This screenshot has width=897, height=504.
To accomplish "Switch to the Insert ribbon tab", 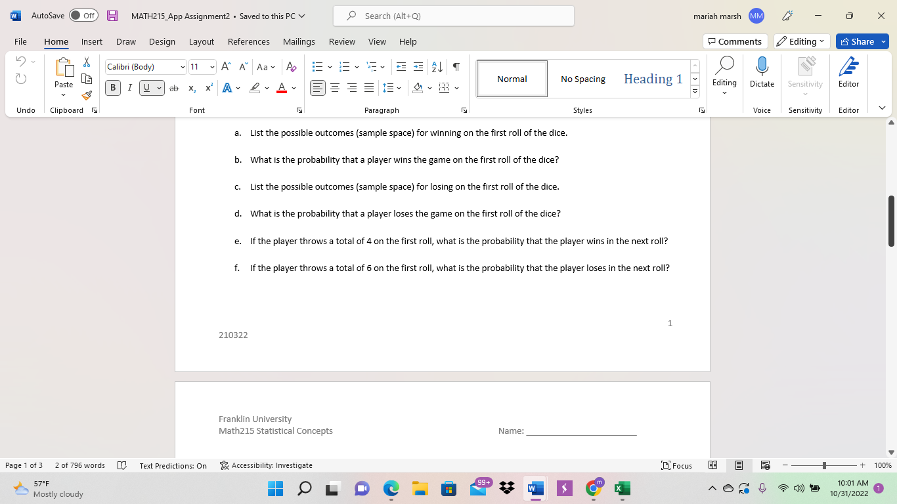I will click(x=92, y=41).
